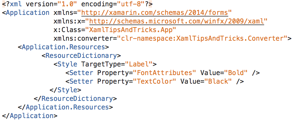Select the "Label" TargetType value
This screenshot has height=125, width=305.
tap(139, 64)
